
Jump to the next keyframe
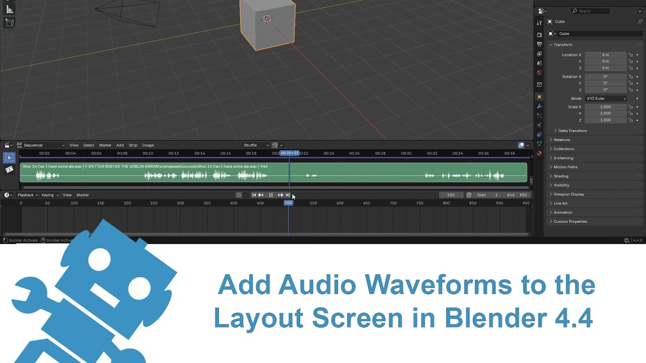pyautogui.click(x=281, y=195)
